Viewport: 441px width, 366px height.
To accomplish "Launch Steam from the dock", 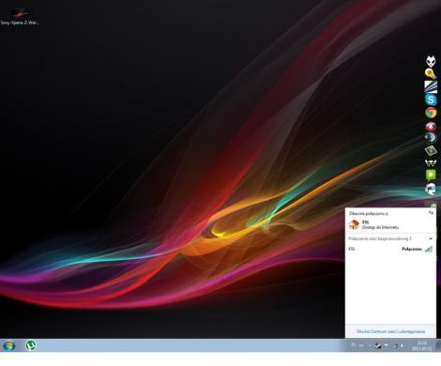I will 431,138.
